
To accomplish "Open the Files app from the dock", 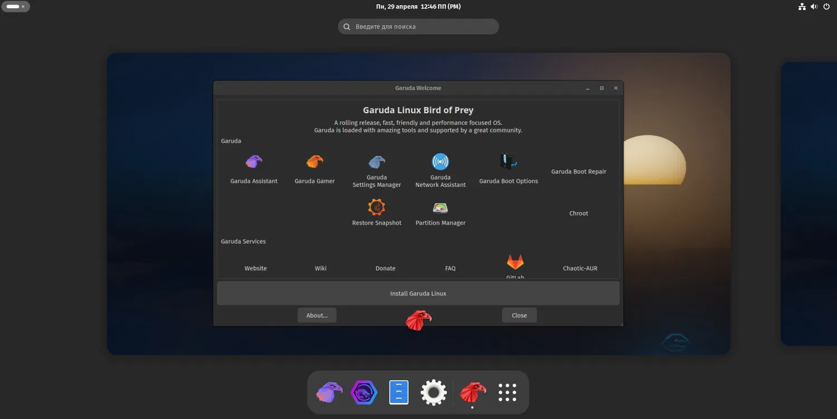I will click(x=398, y=392).
